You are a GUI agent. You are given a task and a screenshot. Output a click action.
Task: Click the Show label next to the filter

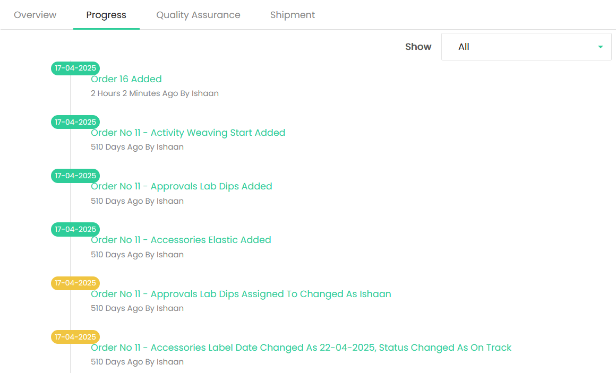tap(418, 47)
